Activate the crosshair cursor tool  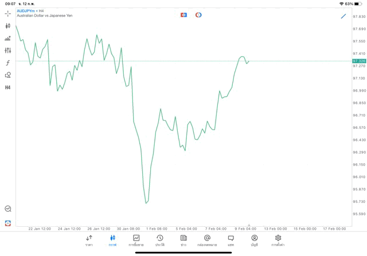coord(7,13)
